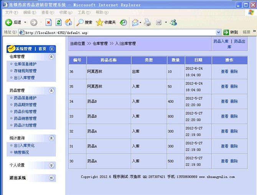Click the IE window title icon

(5, 5)
